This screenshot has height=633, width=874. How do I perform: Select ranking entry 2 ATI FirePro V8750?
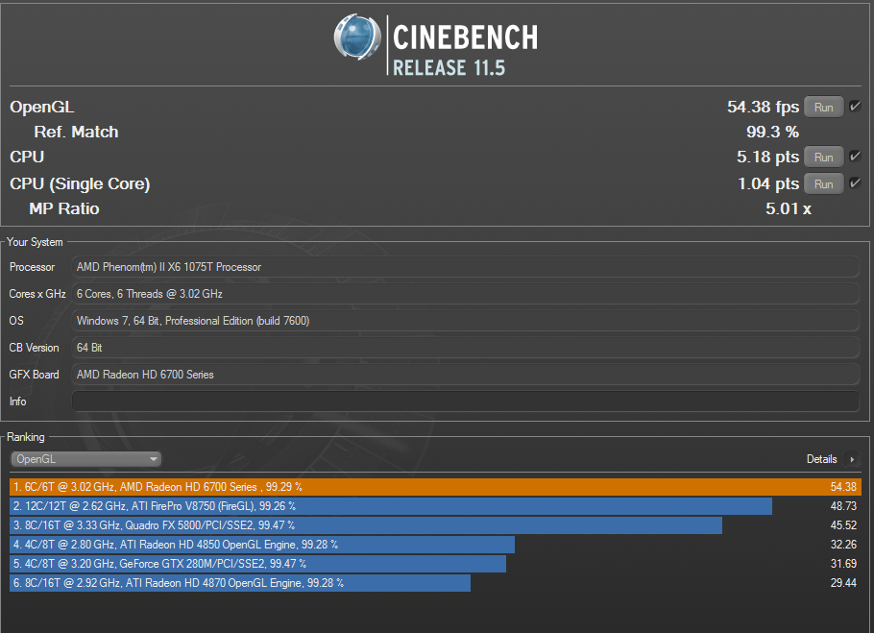[391, 506]
